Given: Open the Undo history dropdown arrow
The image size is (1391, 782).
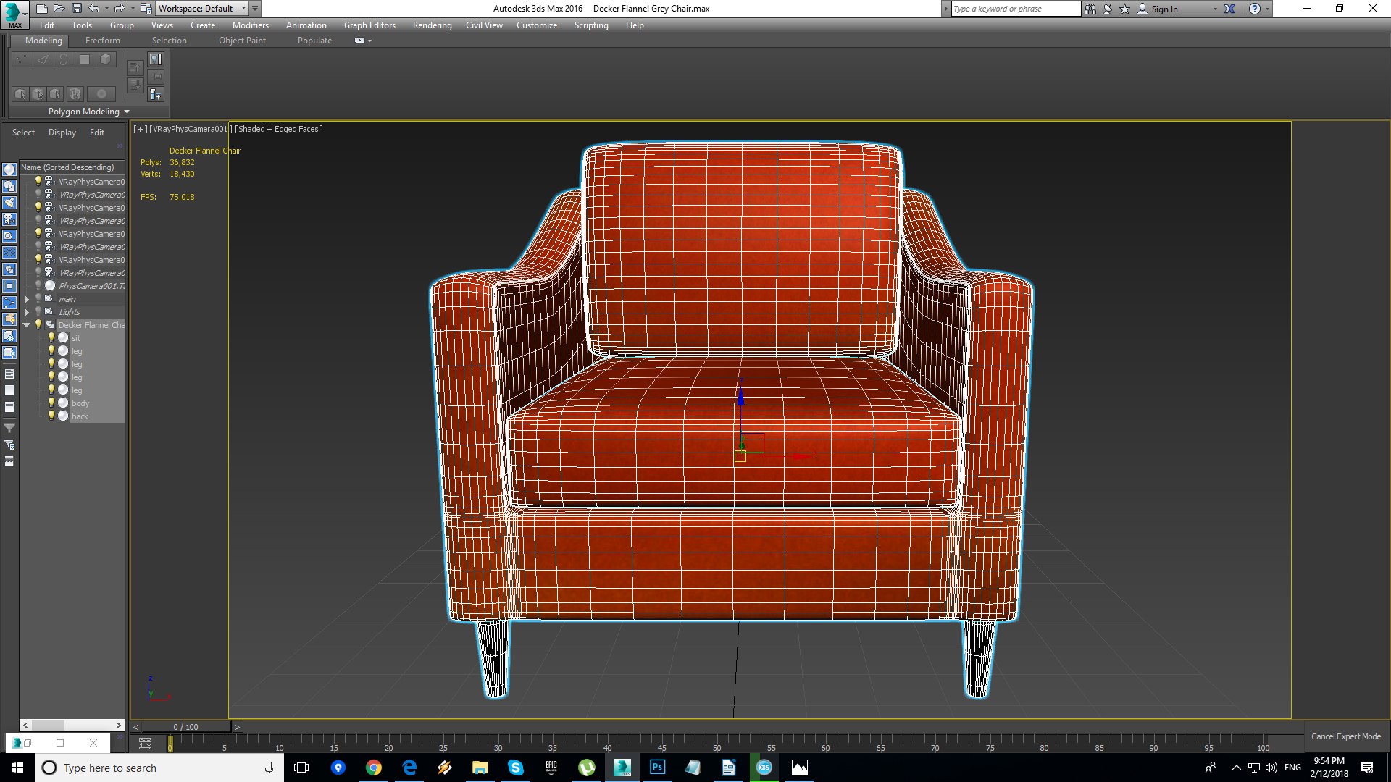Looking at the screenshot, I should tap(106, 9).
